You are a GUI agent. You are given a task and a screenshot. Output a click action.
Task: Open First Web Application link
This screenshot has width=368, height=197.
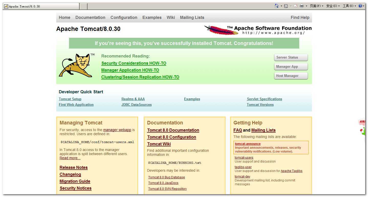click(76, 105)
